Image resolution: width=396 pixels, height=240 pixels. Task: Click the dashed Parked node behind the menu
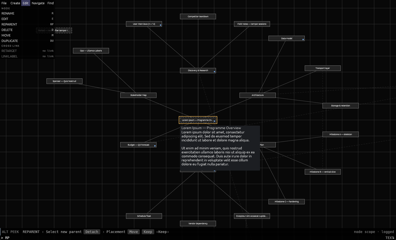tap(63, 30)
